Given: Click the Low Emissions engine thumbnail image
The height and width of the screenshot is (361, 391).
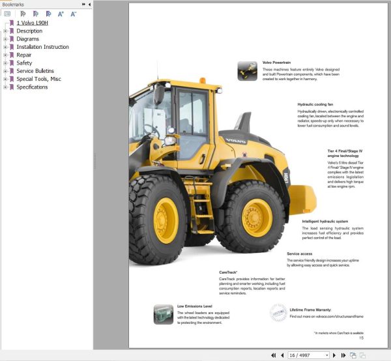Looking at the screenshot, I should pyautogui.click(x=164, y=314).
